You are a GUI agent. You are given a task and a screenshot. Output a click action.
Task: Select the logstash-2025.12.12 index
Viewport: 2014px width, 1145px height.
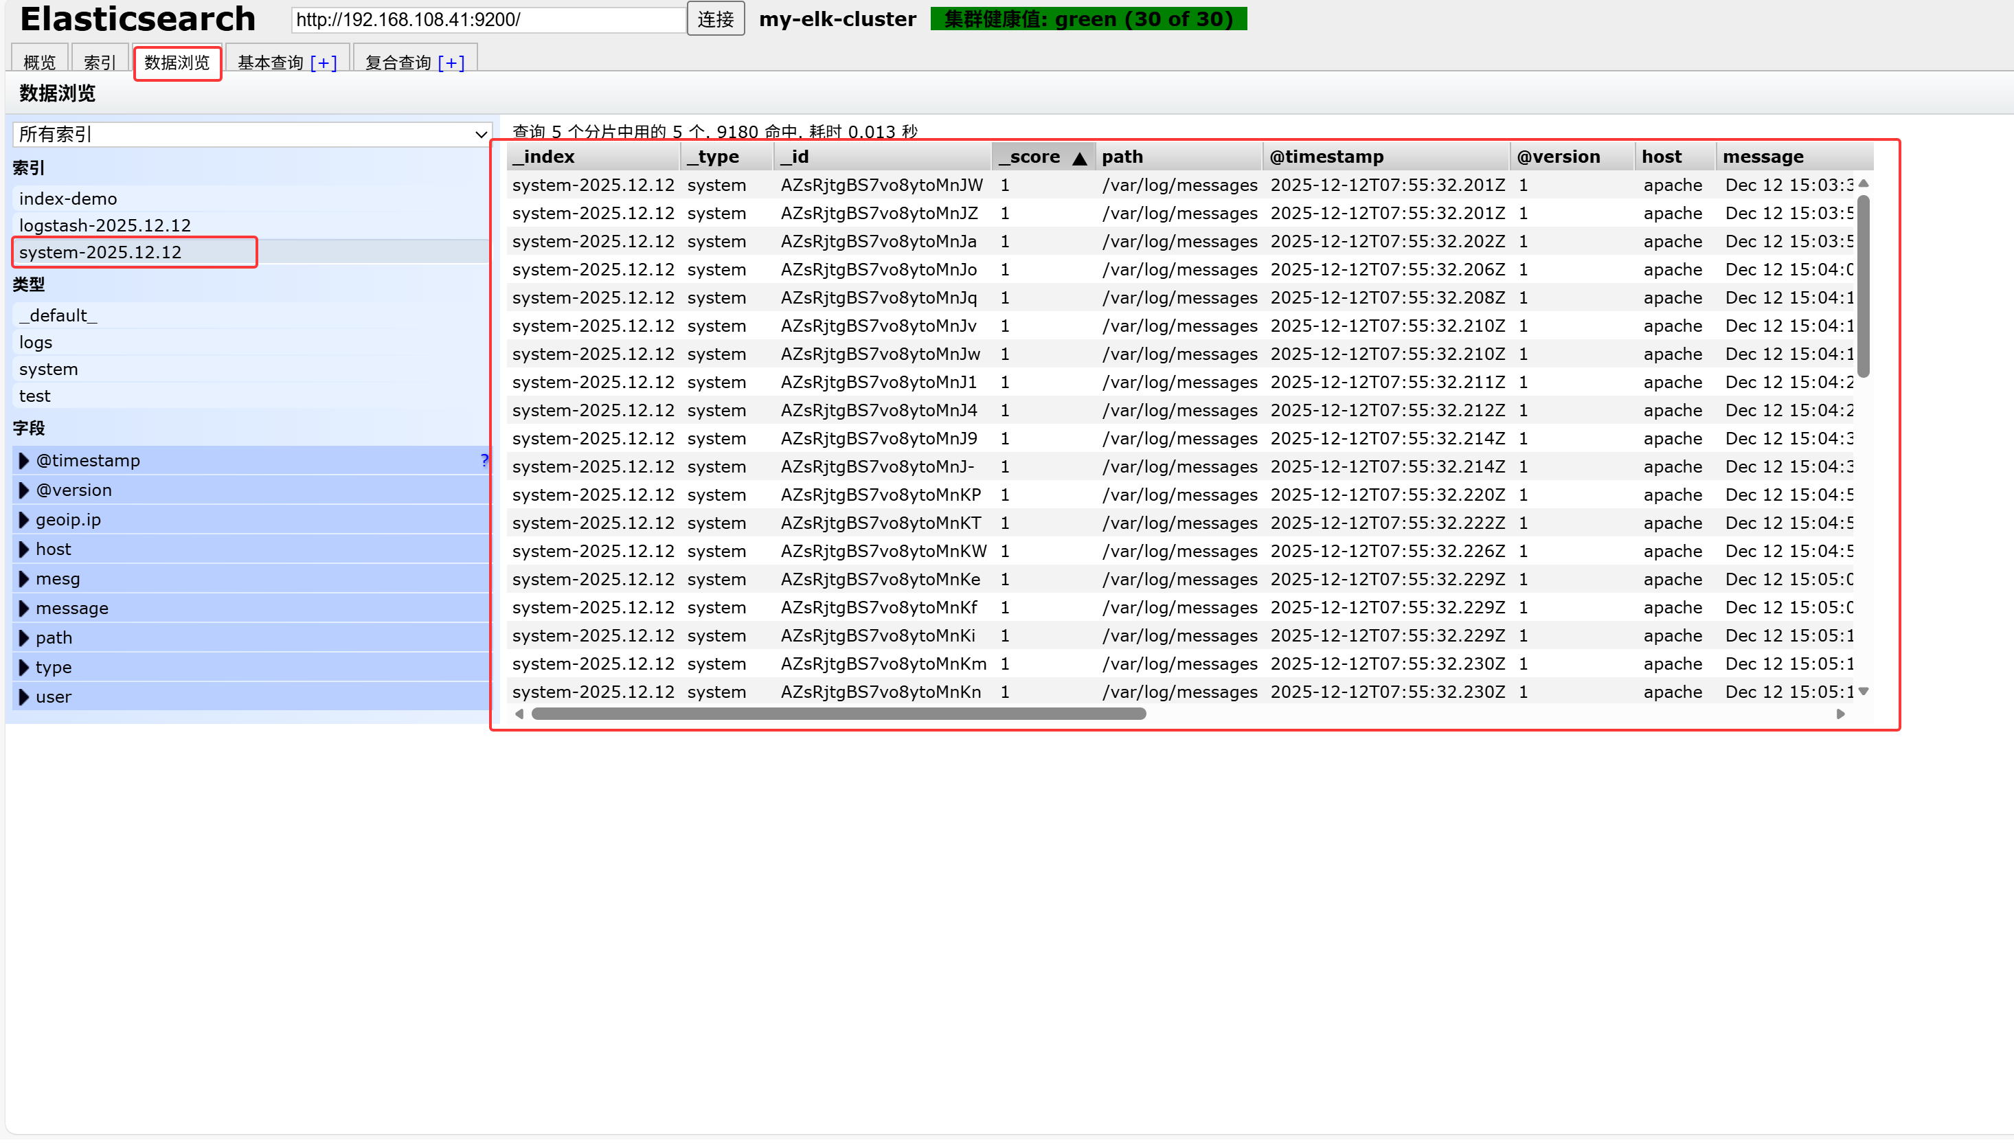click(251, 226)
